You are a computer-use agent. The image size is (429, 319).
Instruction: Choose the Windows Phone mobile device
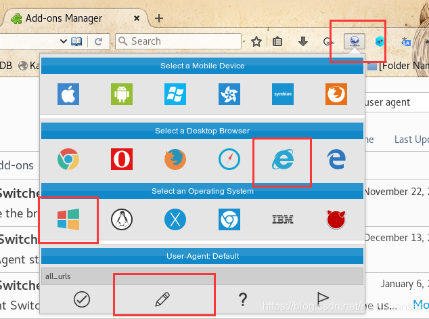(175, 94)
